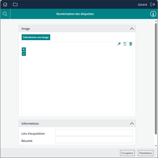Viewport: 158px width, 158px height.
Task: Click the Numérisation des étiquettes title
Action: 75,14
